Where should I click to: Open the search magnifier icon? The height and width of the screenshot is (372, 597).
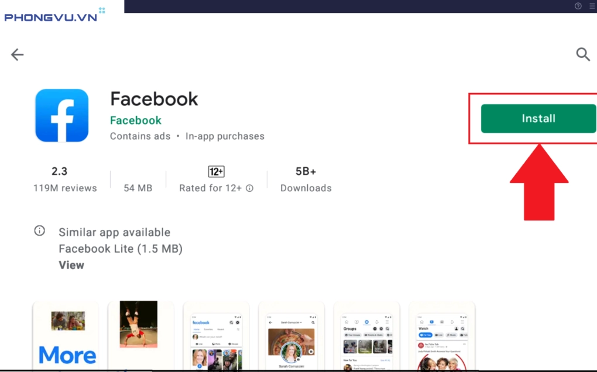(x=583, y=54)
